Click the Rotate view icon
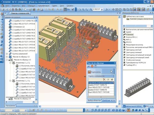The image size is (154, 115). (120, 10)
